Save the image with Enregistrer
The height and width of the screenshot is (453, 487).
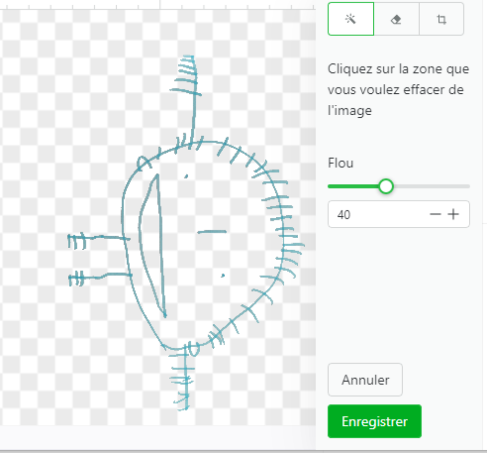point(375,421)
